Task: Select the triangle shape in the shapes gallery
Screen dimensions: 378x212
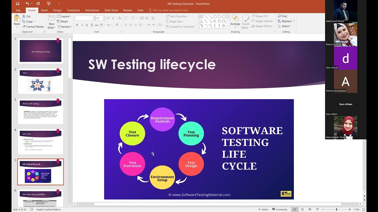Action: [x=201, y=21]
